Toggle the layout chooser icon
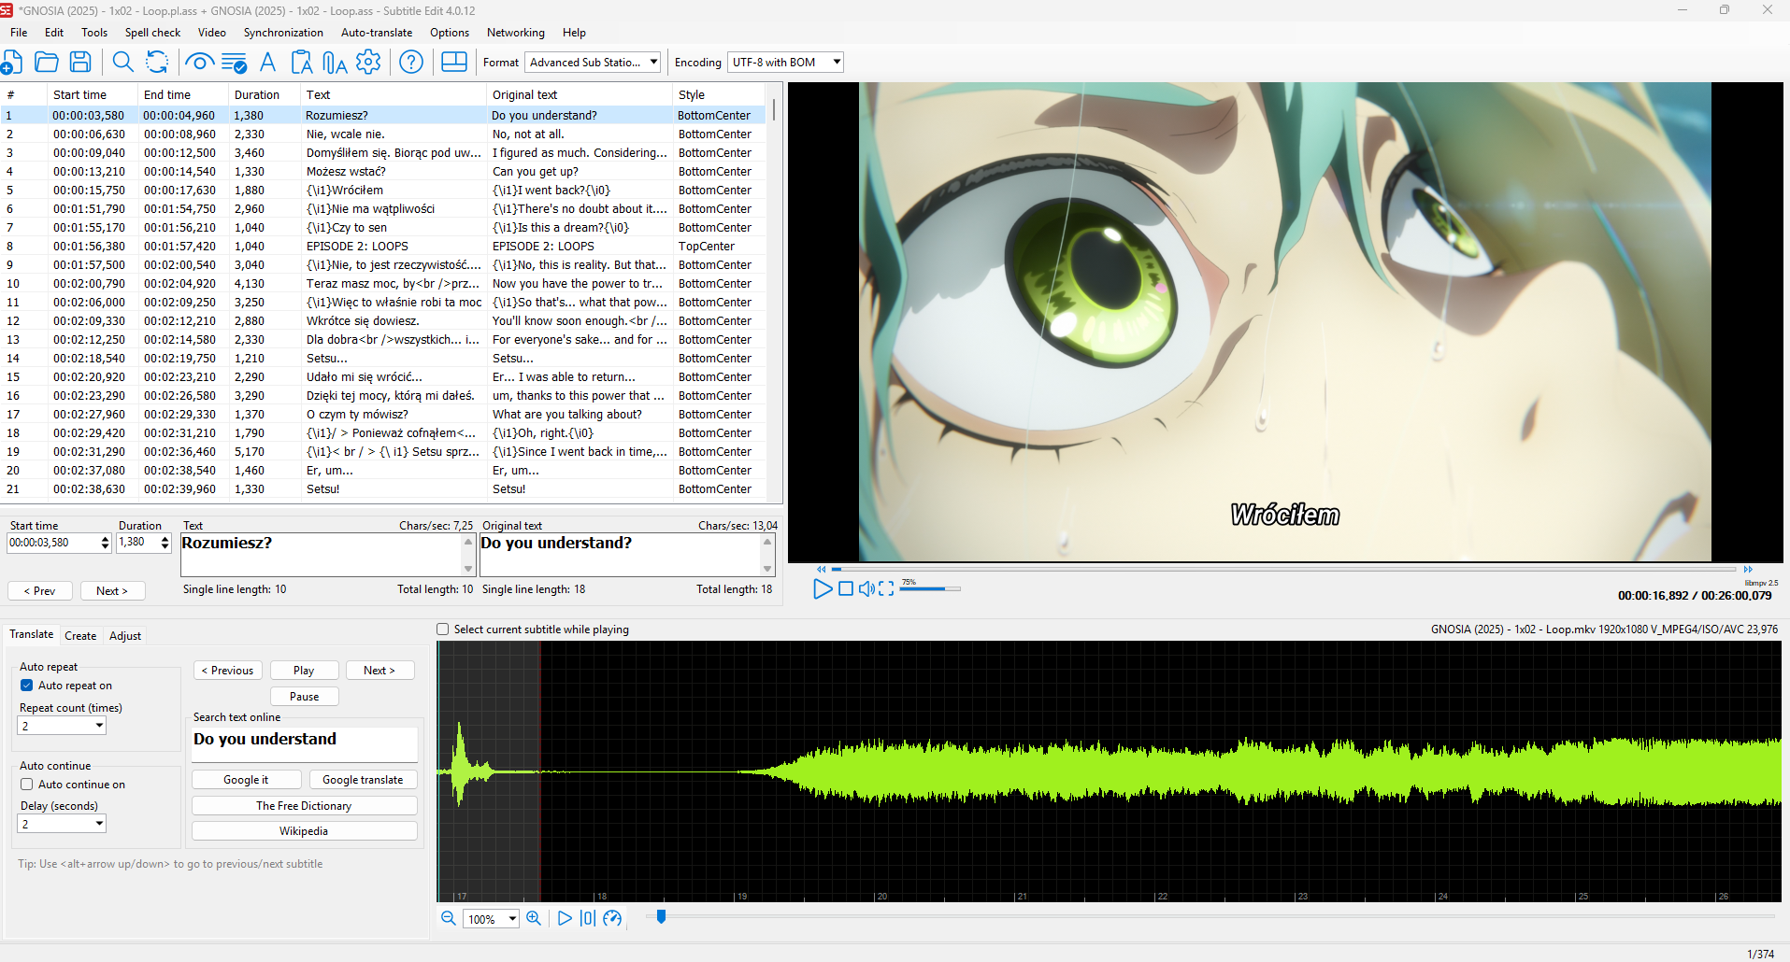 [x=454, y=63]
